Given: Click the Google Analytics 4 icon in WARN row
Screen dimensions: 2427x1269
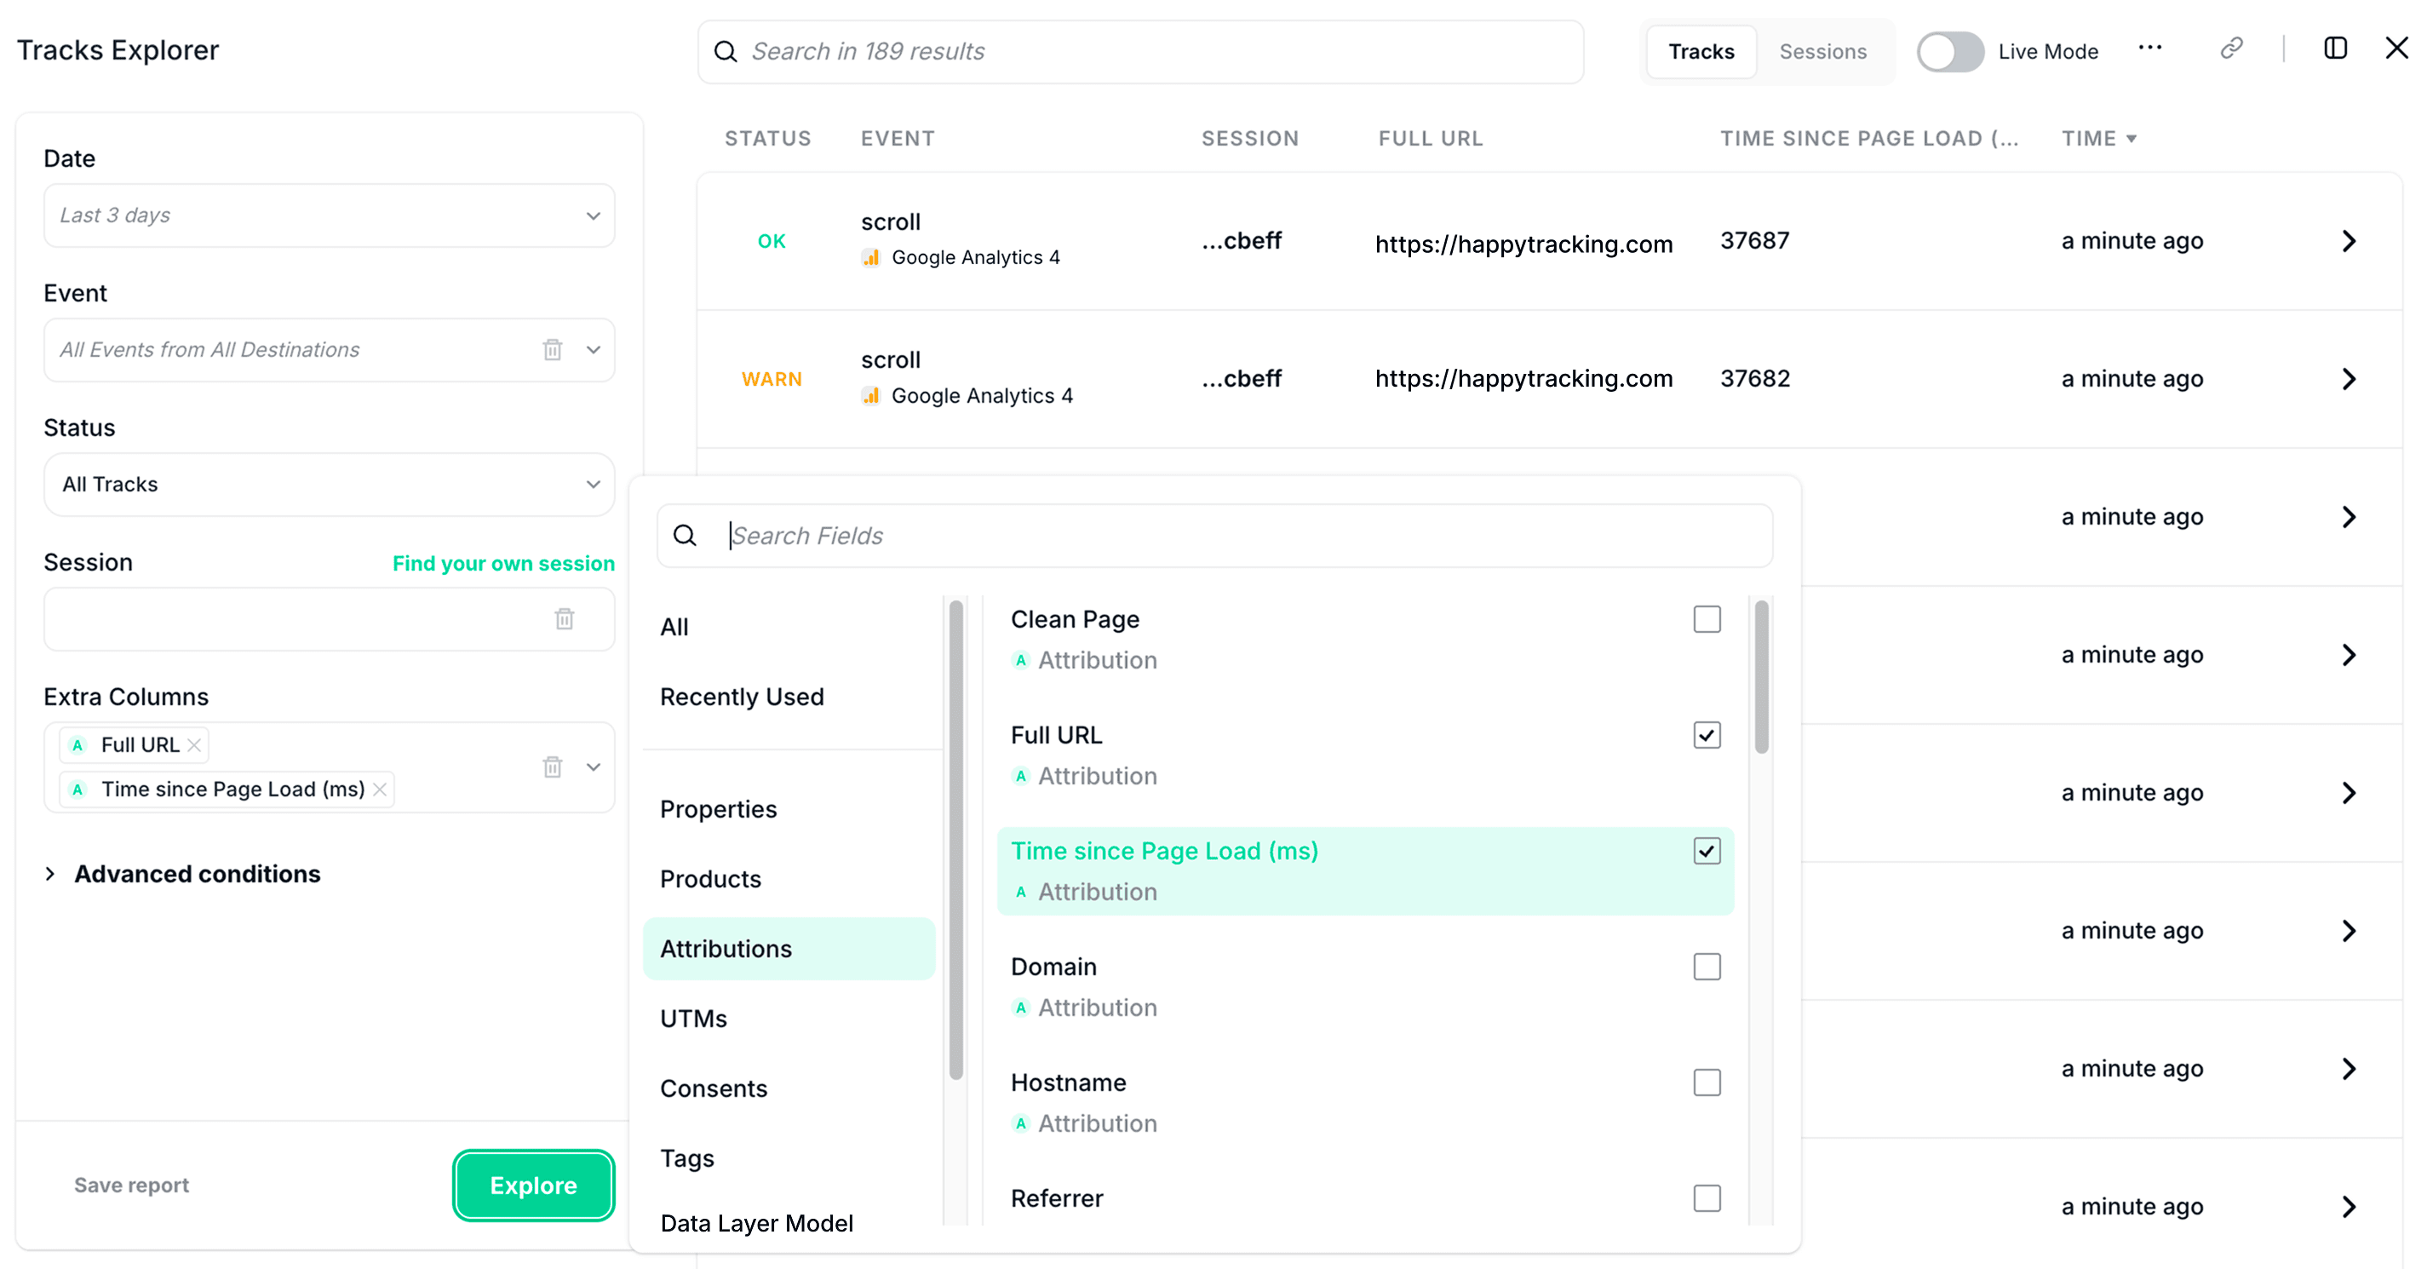Looking at the screenshot, I should click(x=870, y=396).
